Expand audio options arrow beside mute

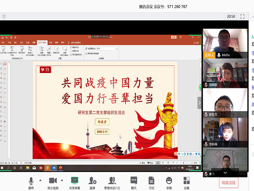[41, 180]
